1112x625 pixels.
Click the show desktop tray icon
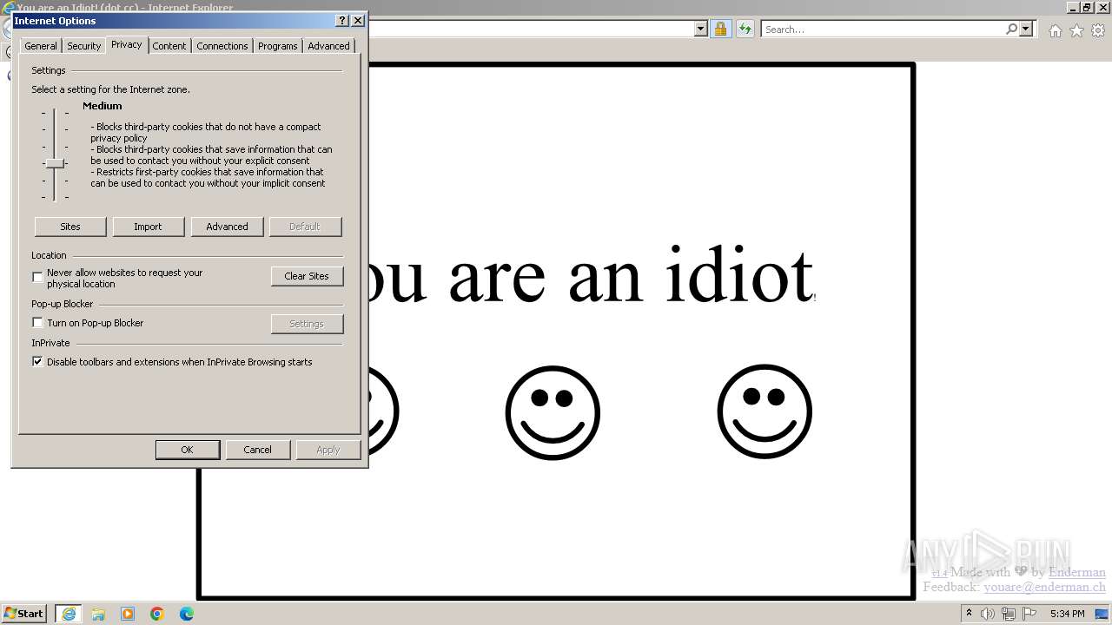click(x=1102, y=614)
